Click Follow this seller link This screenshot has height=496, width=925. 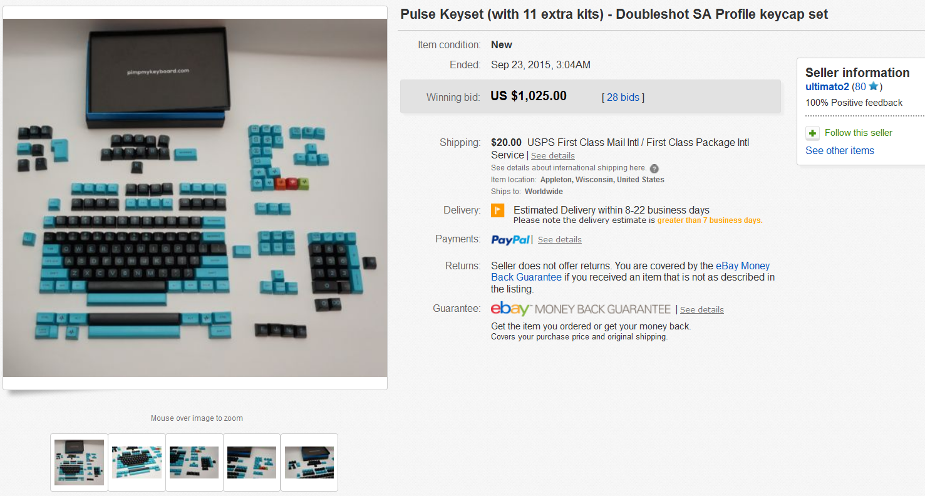859,133
